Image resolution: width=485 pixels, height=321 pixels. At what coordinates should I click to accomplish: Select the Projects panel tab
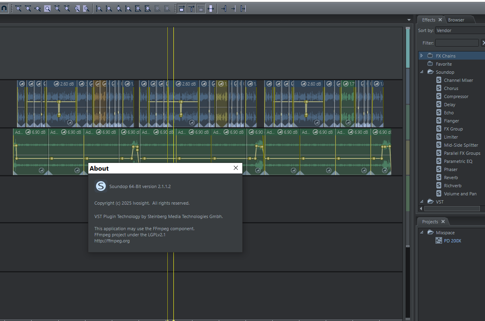pos(429,222)
